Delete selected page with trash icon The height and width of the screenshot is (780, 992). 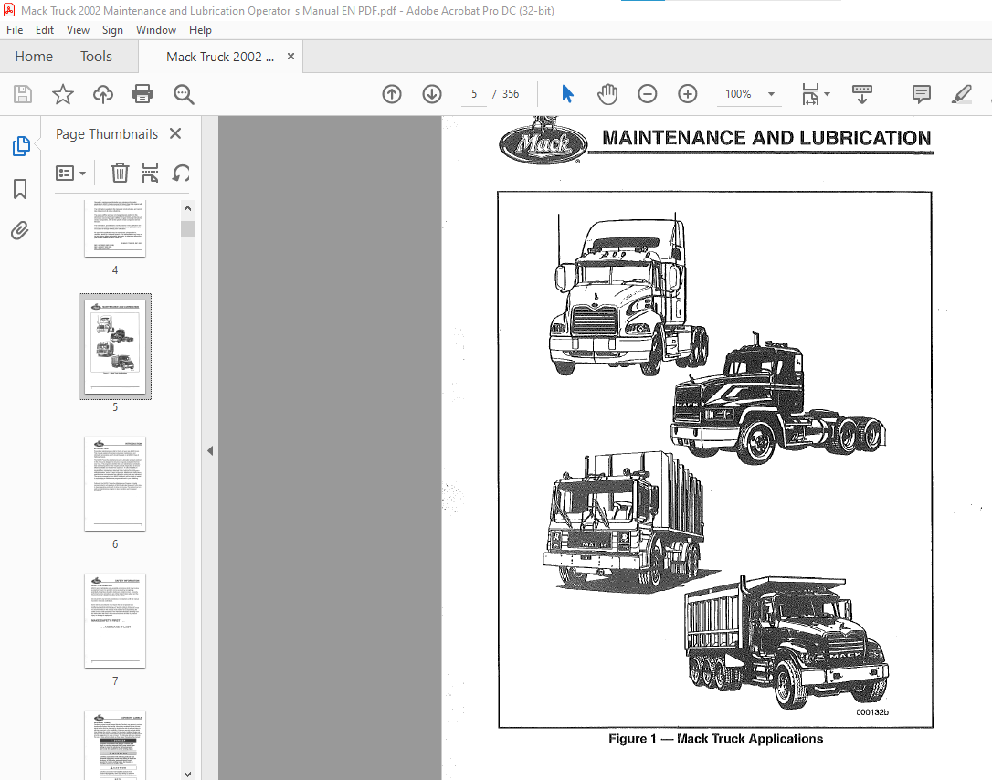(x=120, y=173)
